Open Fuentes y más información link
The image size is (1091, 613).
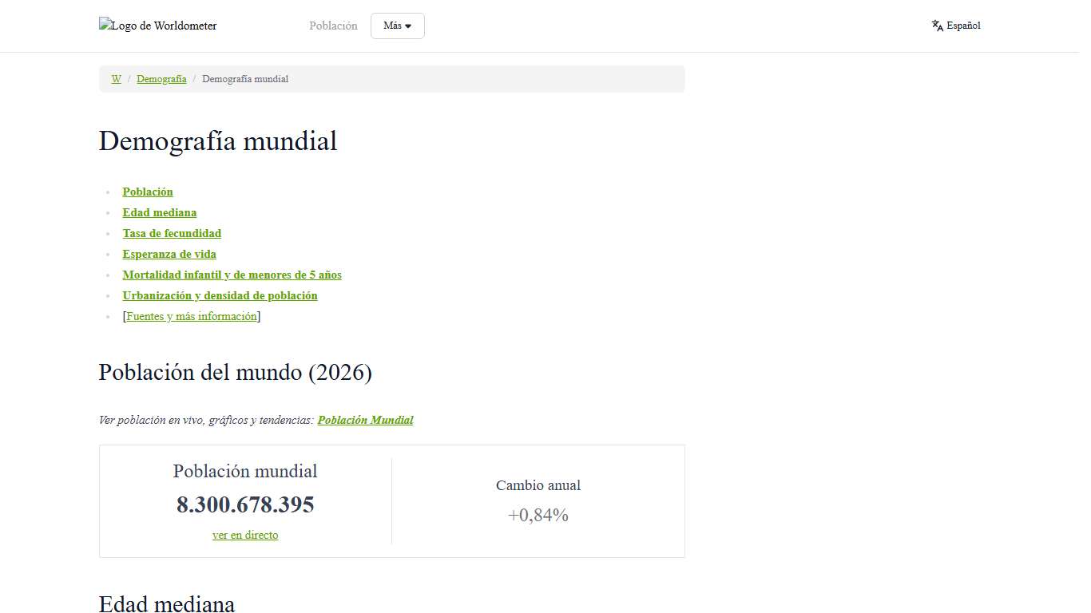click(x=192, y=316)
